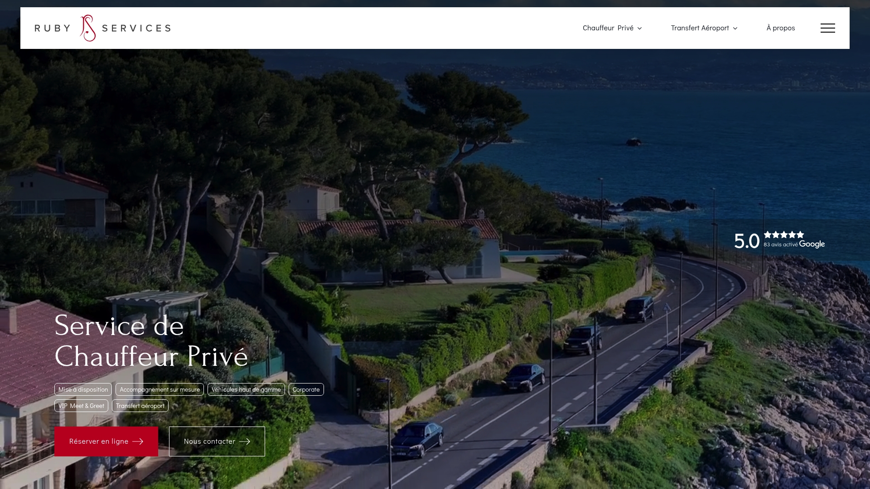870x489 pixels.
Task: Select the Corporate tag
Action: pos(306,389)
